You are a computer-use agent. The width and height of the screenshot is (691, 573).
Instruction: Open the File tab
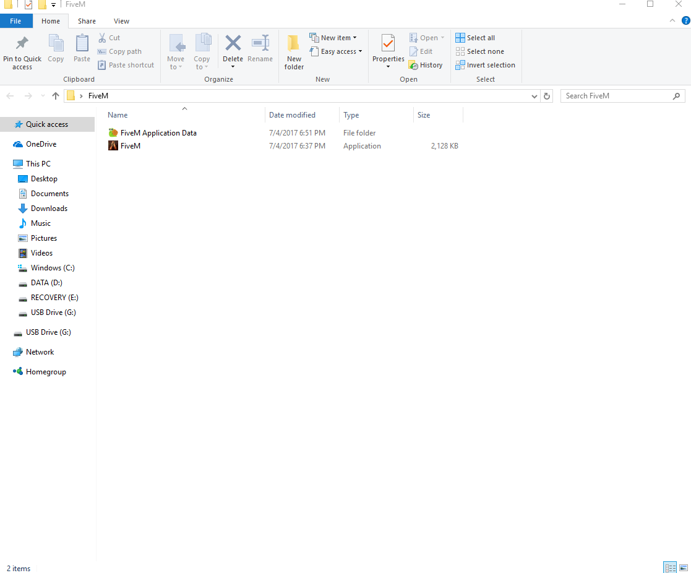click(16, 21)
